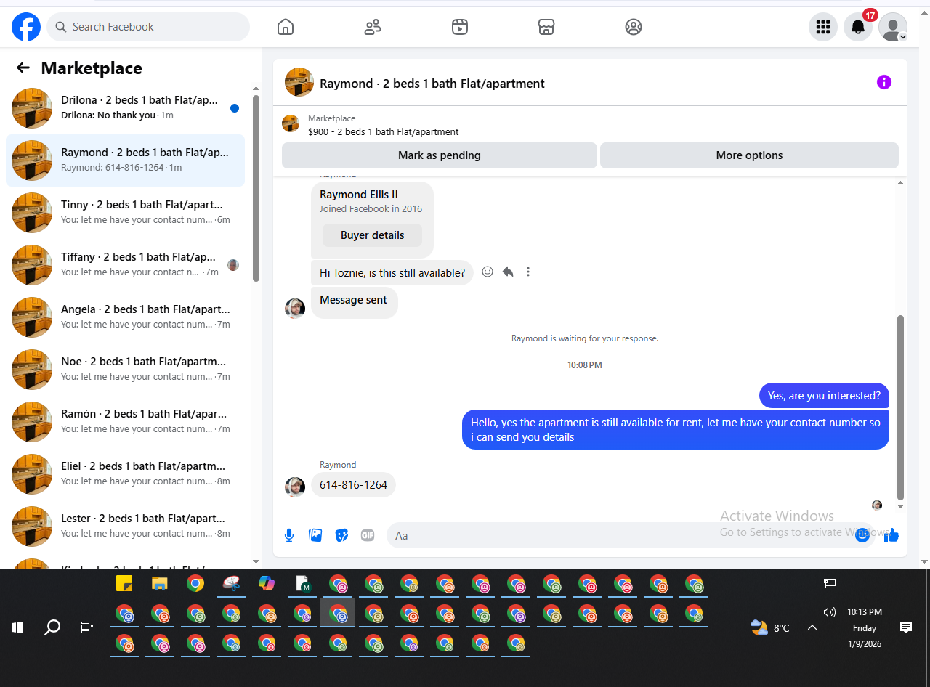The height and width of the screenshot is (687, 930).
Task: Click conversation list scroll-up arrow
Action: point(256,88)
